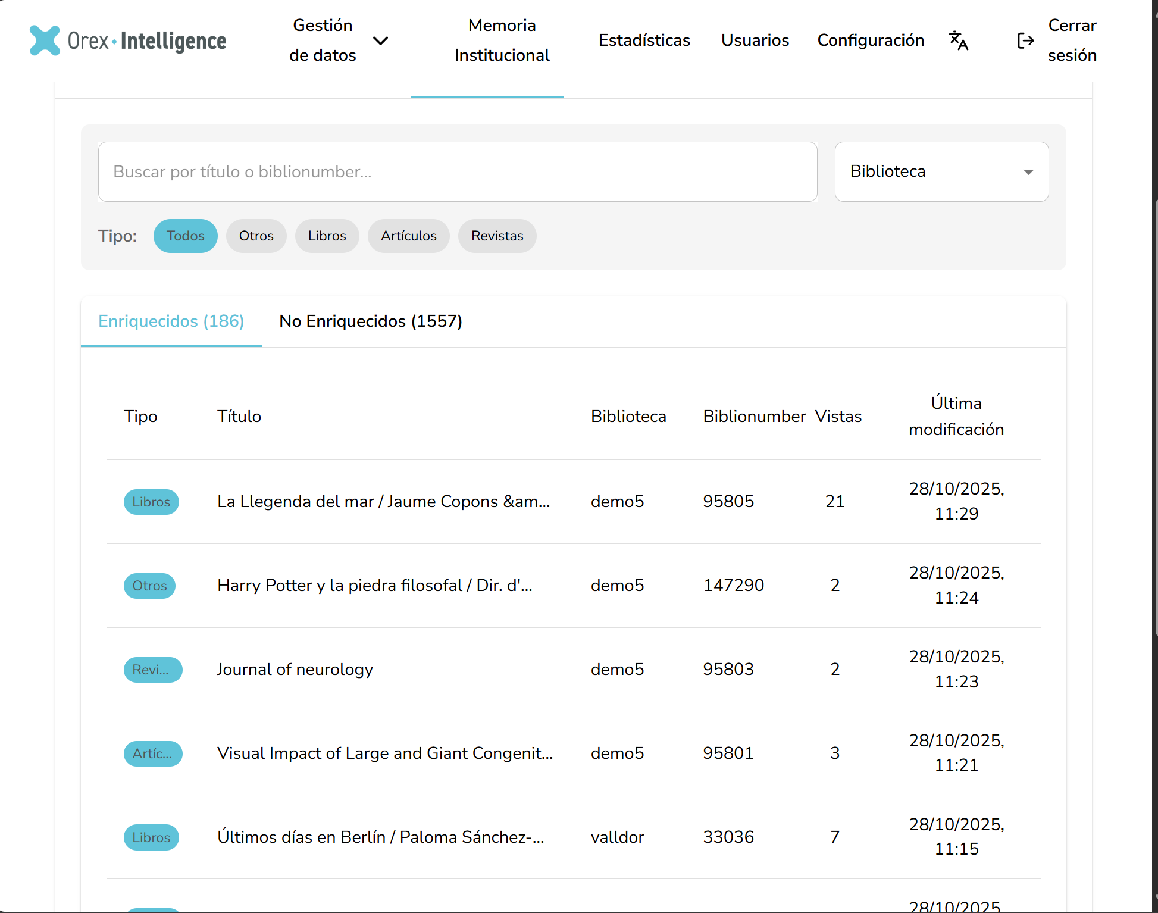Click the Orex Intelligence logo
This screenshot has height=913, width=1158.
tap(128, 40)
